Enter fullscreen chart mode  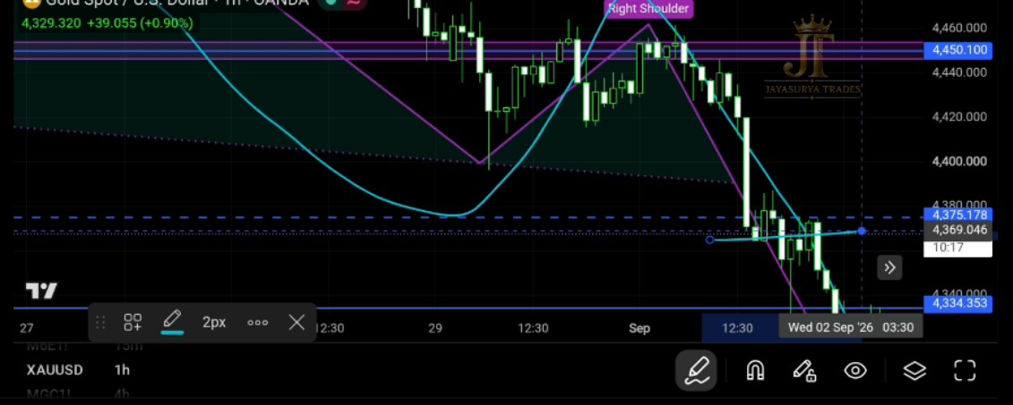pos(966,371)
